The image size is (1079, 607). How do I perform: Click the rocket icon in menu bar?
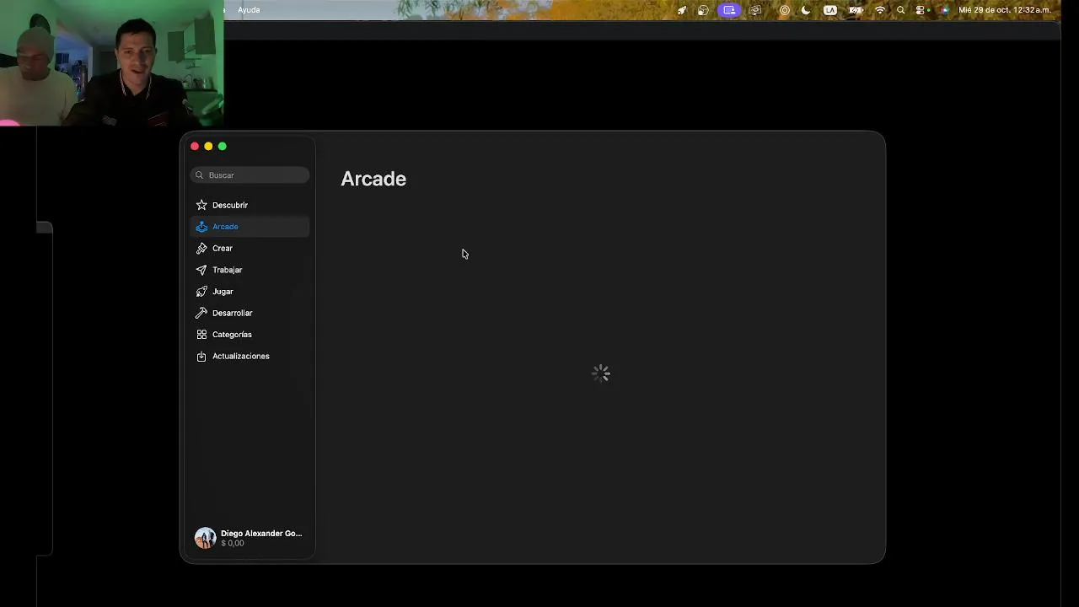[x=681, y=10]
